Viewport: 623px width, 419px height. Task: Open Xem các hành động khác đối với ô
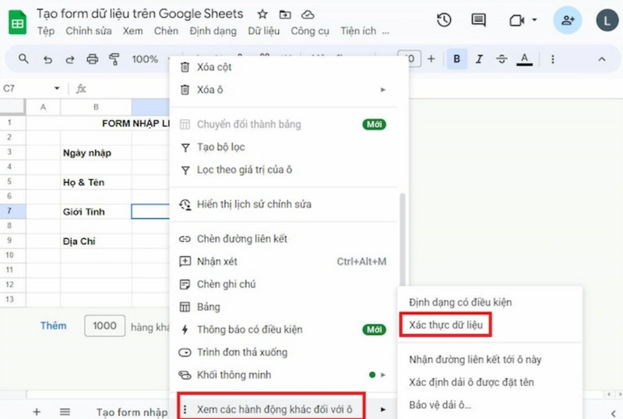click(x=283, y=409)
